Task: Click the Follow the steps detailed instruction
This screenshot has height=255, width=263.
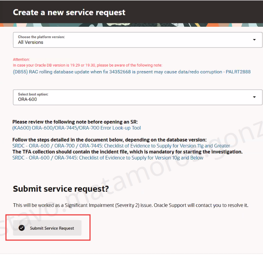Action: click(x=109, y=140)
